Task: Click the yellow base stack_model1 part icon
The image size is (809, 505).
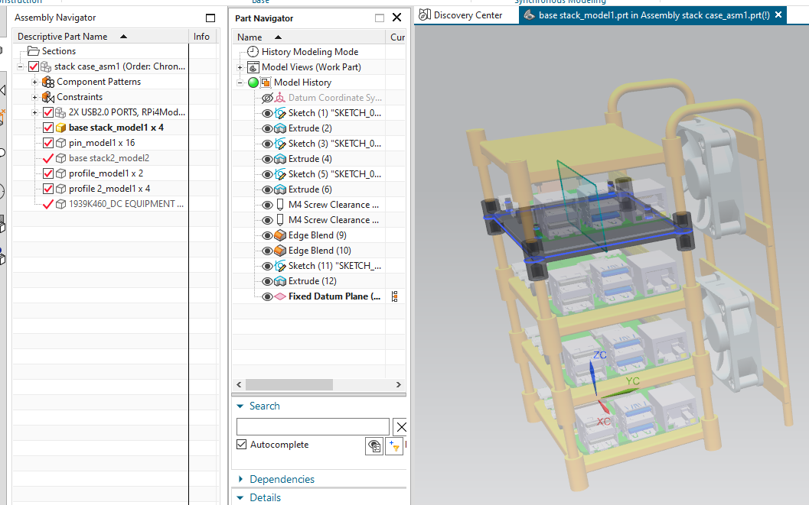Action: pos(61,128)
